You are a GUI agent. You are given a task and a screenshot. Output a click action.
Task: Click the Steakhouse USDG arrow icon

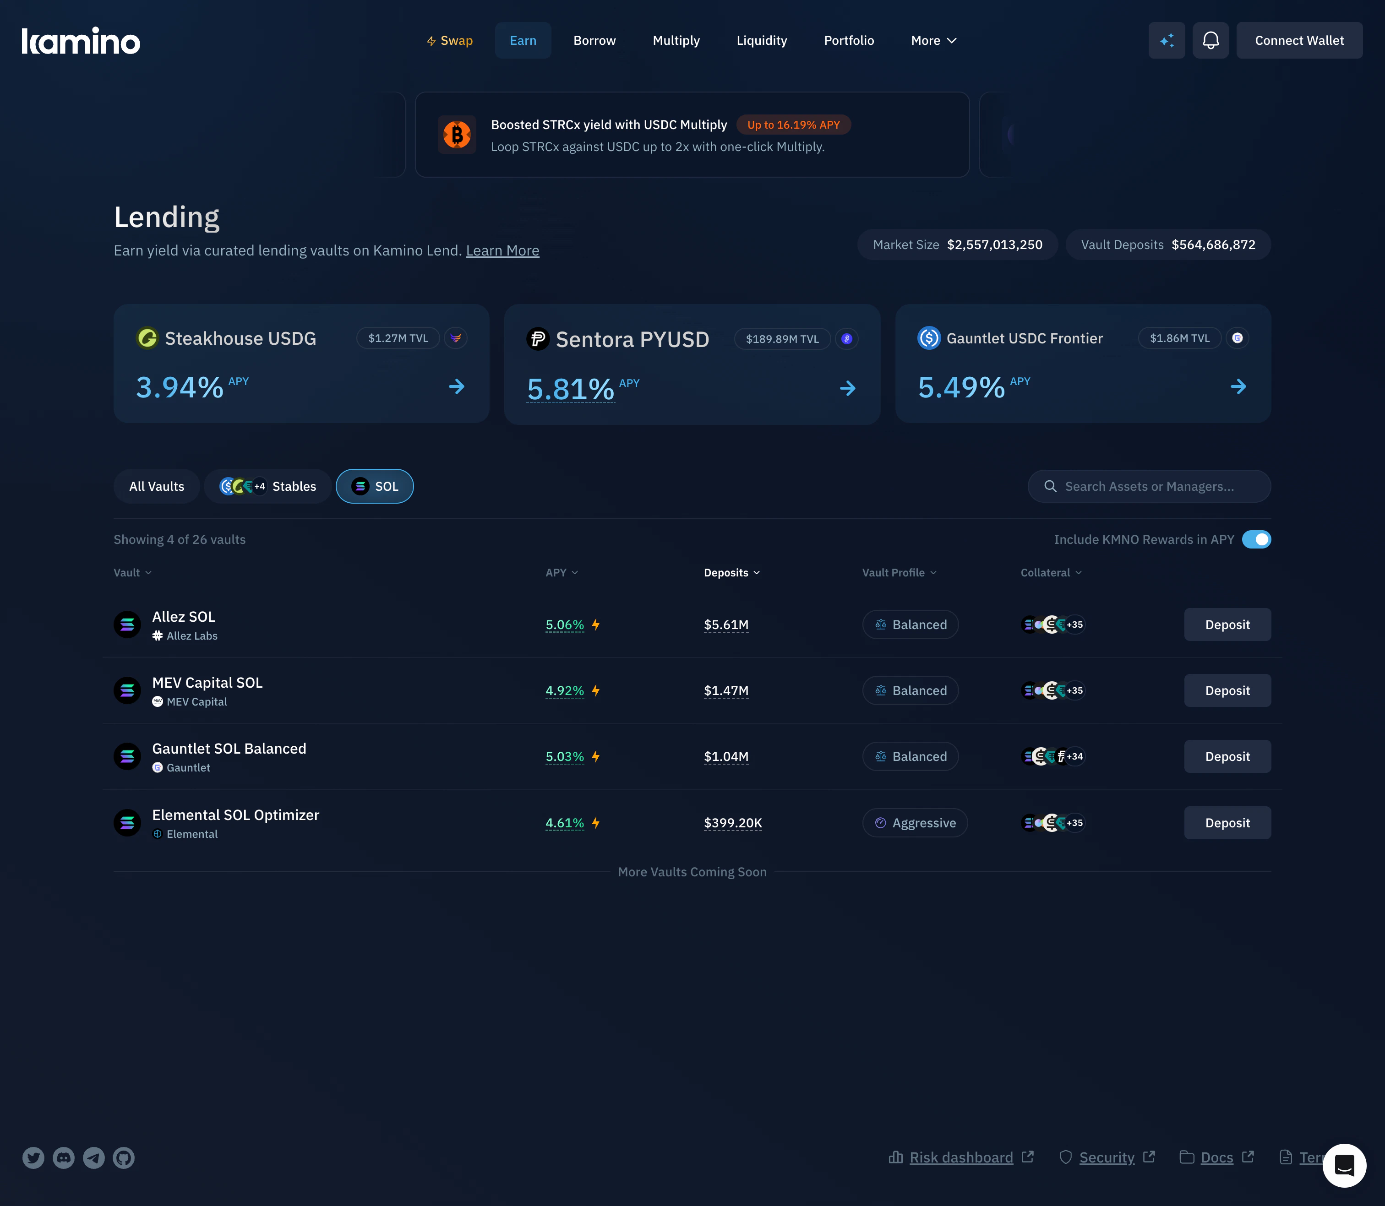[457, 386]
